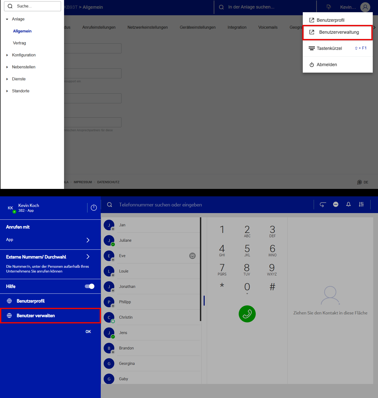Toggle the Hilfe switch off
This screenshot has height=398, width=378.
coord(90,286)
